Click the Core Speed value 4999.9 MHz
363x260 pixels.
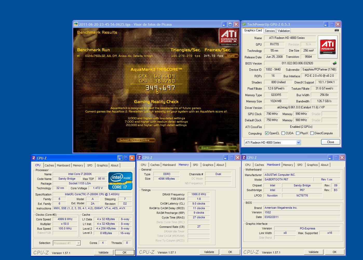click(65, 219)
